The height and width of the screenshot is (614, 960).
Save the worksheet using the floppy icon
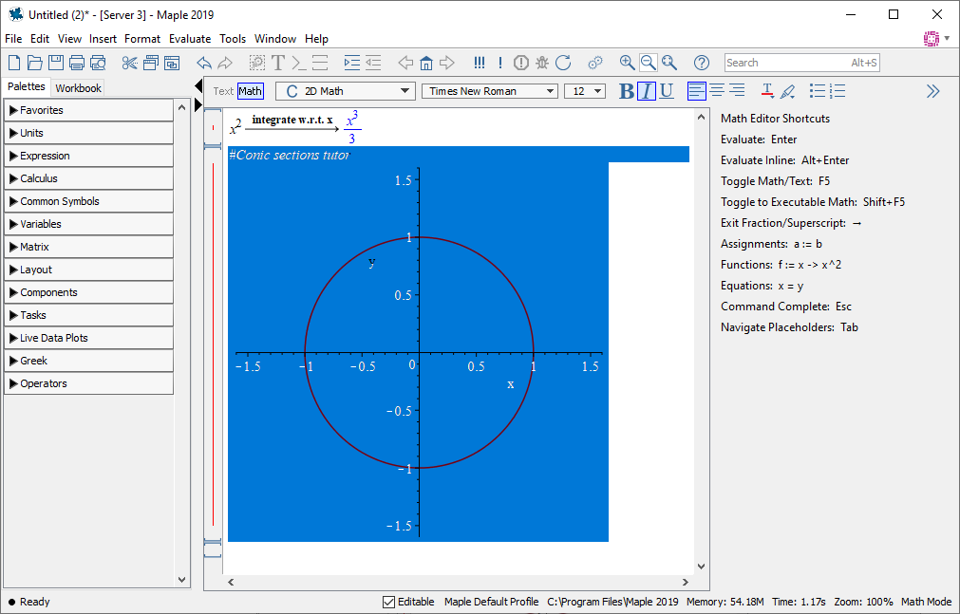pyautogui.click(x=56, y=63)
